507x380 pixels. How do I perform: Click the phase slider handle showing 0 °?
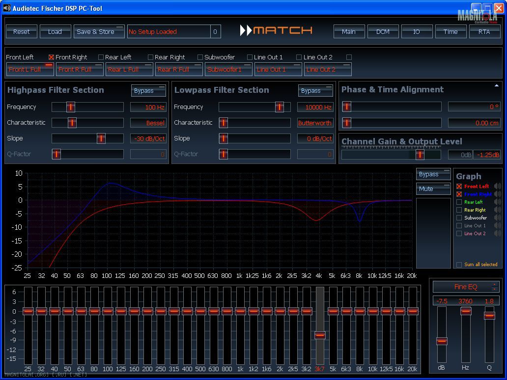coord(347,107)
